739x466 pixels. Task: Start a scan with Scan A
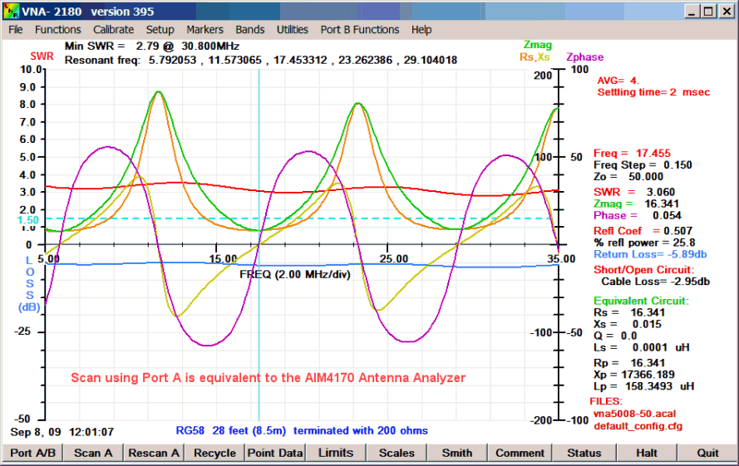[93, 454]
